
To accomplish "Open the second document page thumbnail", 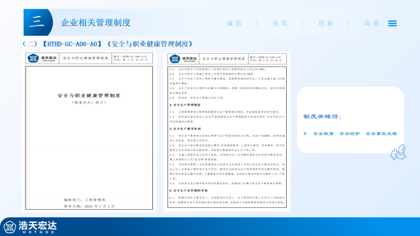I will click(x=227, y=132).
